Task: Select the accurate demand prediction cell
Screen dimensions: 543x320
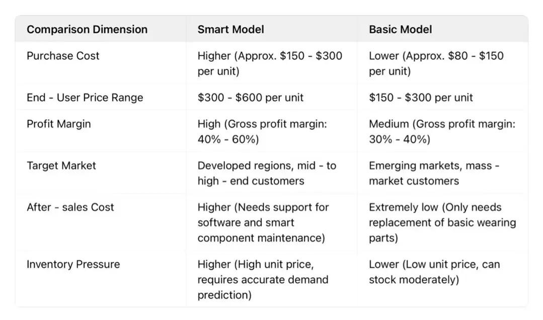Action: coord(262,279)
